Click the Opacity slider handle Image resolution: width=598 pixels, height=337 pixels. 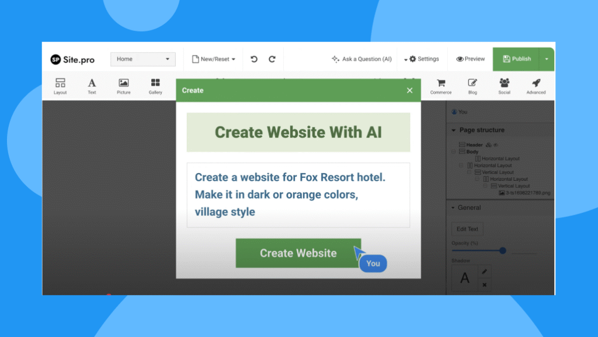[x=503, y=251]
